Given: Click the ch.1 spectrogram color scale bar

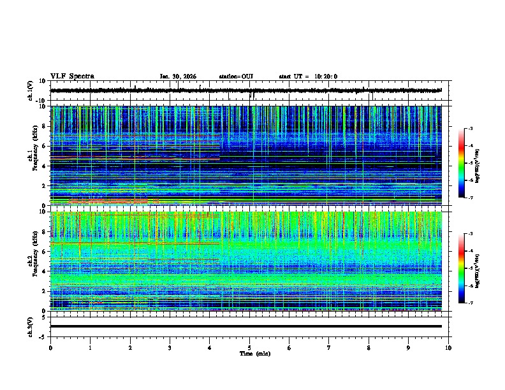Looking at the screenshot, I should 462,163.
